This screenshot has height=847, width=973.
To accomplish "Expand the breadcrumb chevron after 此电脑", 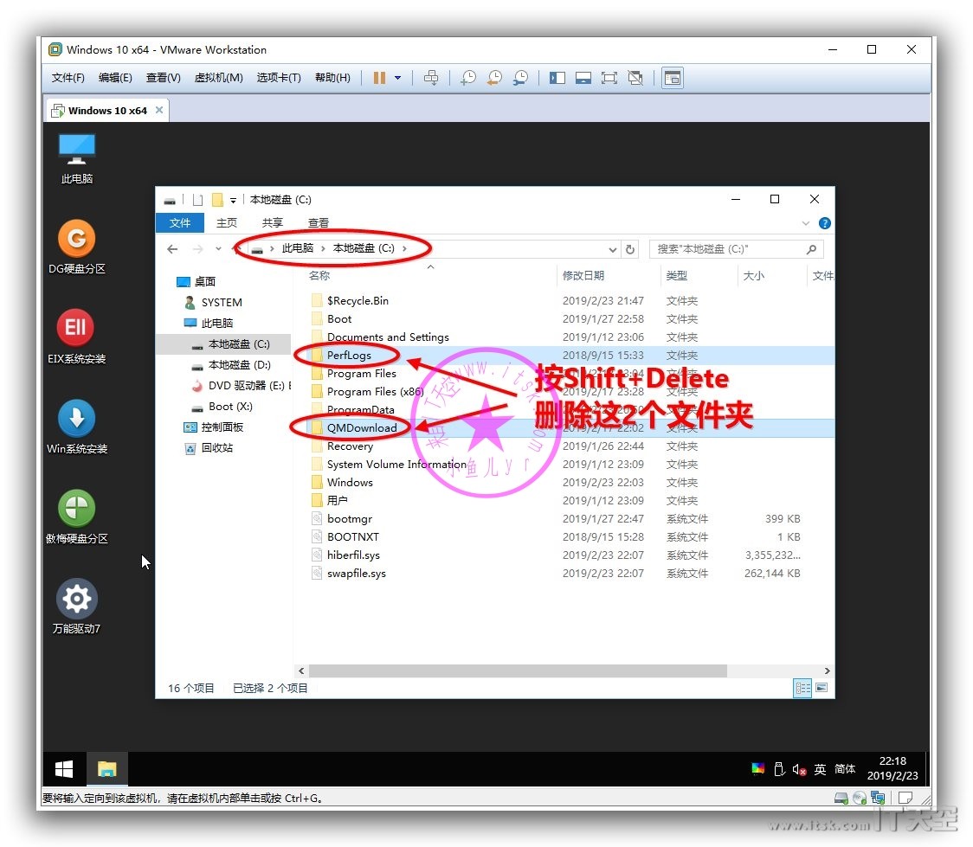I will click(323, 248).
